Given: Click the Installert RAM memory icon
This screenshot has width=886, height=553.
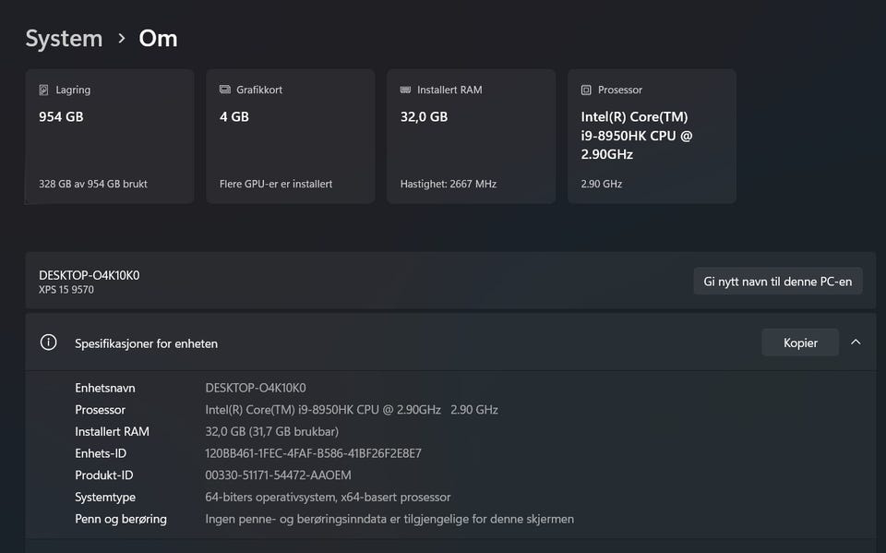Looking at the screenshot, I should click(x=406, y=90).
